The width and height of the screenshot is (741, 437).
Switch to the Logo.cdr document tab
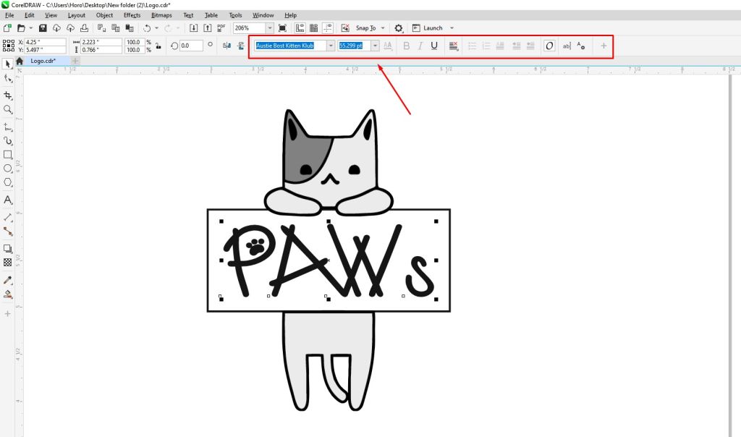[x=43, y=61]
